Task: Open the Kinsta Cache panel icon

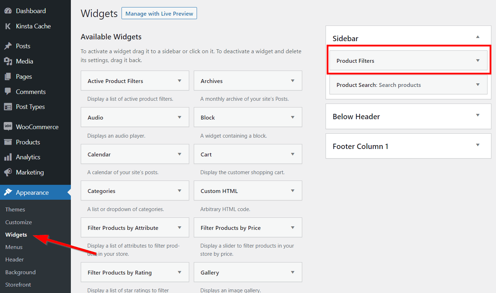Action: (x=8, y=26)
